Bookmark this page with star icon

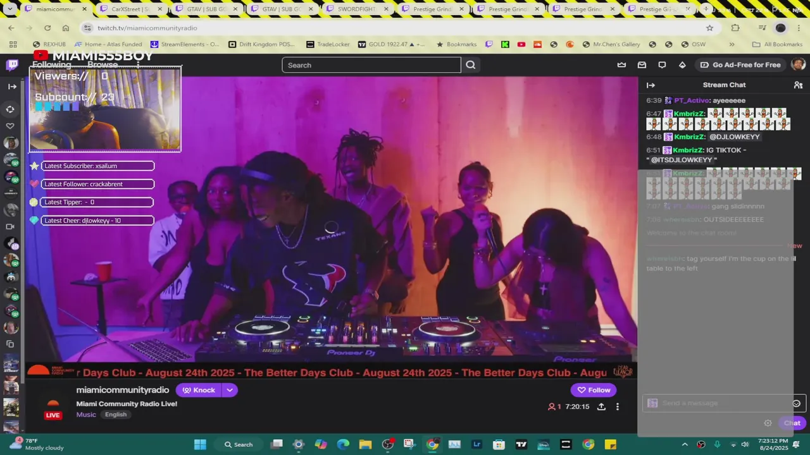[x=709, y=28]
